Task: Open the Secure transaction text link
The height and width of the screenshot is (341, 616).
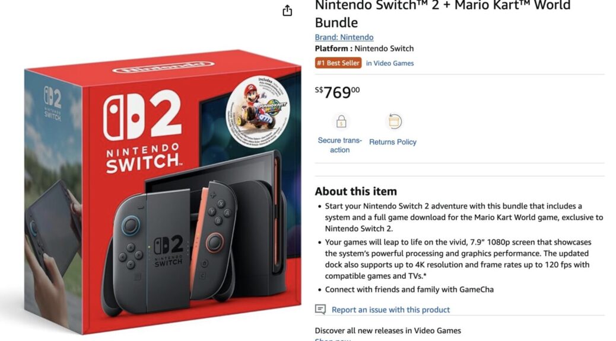Action: 340,145
